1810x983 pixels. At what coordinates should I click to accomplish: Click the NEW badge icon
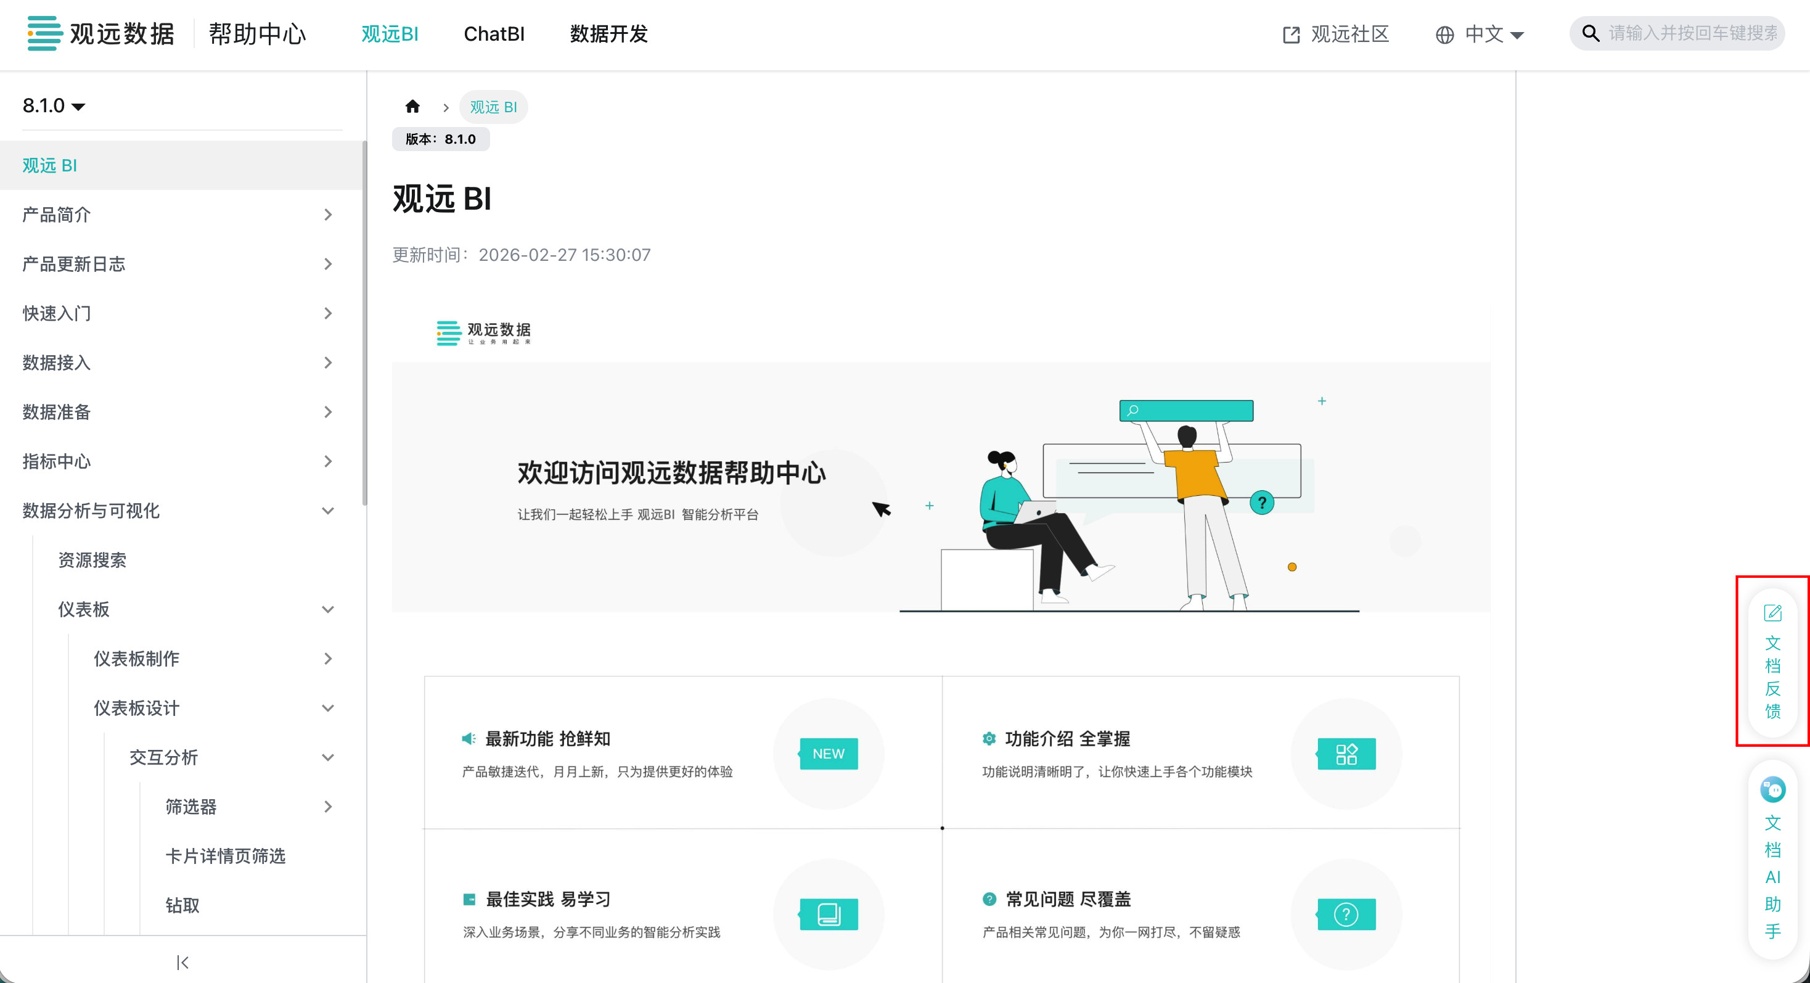click(829, 753)
